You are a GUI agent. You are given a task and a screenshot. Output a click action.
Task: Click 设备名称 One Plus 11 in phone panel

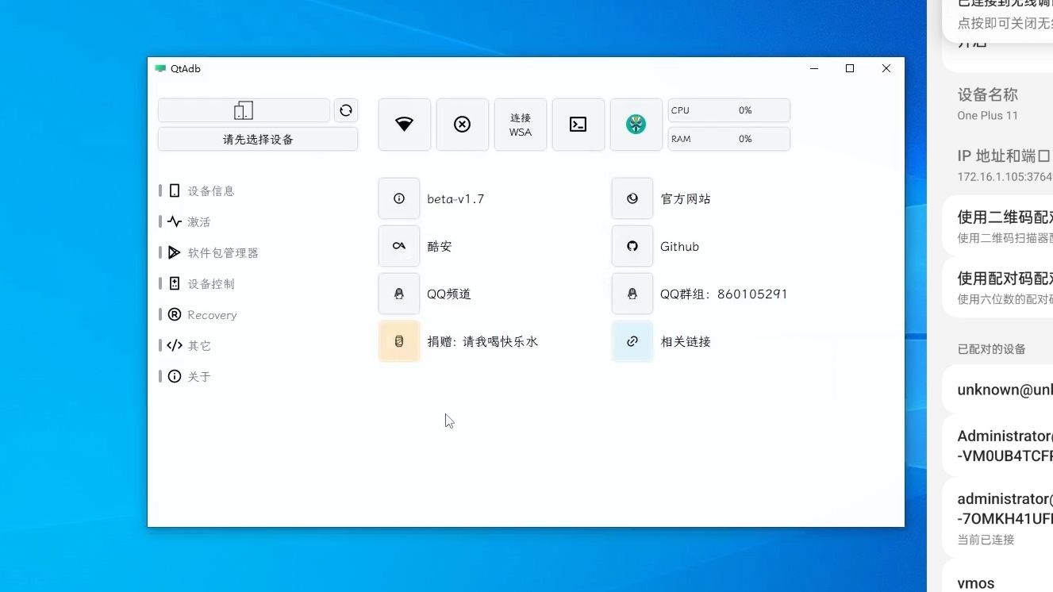[997, 104]
